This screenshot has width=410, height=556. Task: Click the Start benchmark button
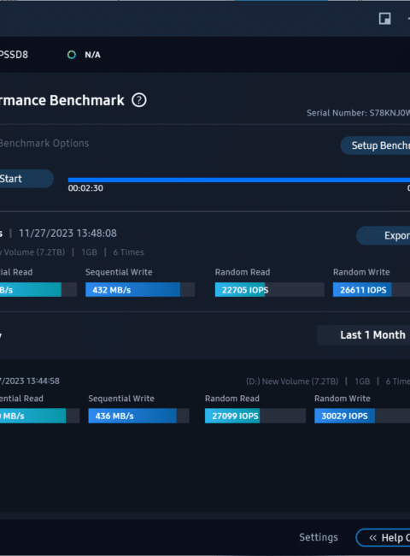(x=26, y=179)
